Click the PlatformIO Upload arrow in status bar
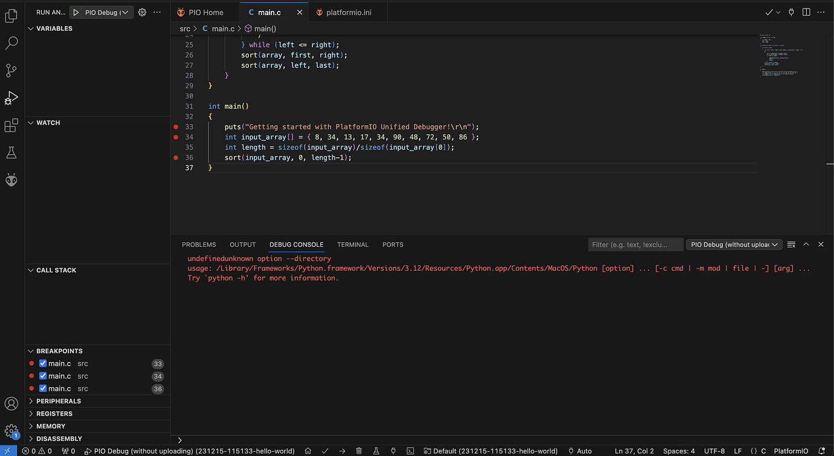Viewport: 834px width, 456px height. (342, 451)
